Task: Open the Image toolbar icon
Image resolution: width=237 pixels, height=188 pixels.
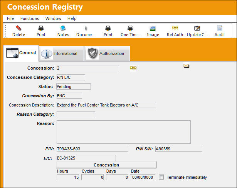Action: tap(153, 28)
